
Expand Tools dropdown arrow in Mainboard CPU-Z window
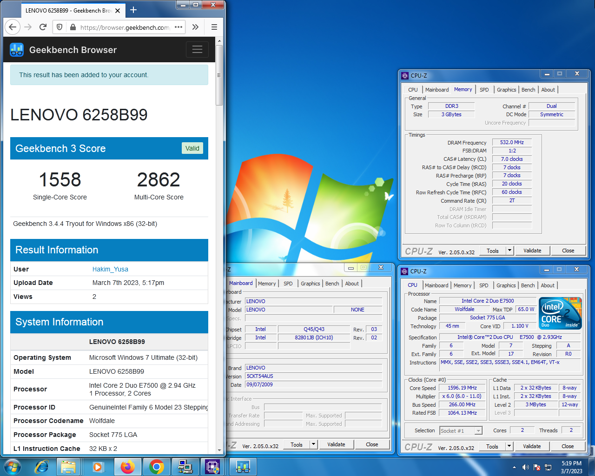pyautogui.click(x=313, y=444)
